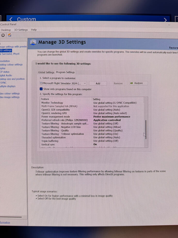The image size is (178, 238).
Task: Open the Surround, PhysX sidebar link
Action: [x=10, y=54]
